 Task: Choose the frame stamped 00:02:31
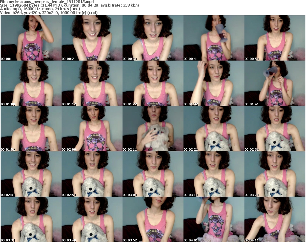click(x=275, y=129)
